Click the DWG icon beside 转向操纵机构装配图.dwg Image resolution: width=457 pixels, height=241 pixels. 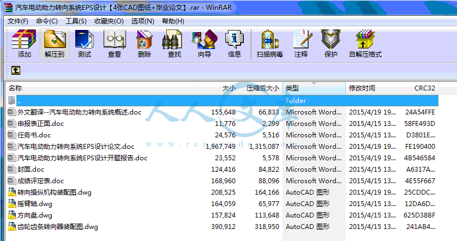tap(12, 192)
